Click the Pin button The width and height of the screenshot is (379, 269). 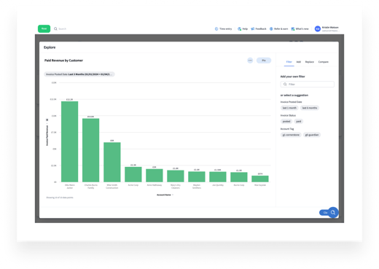pos(264,61)
